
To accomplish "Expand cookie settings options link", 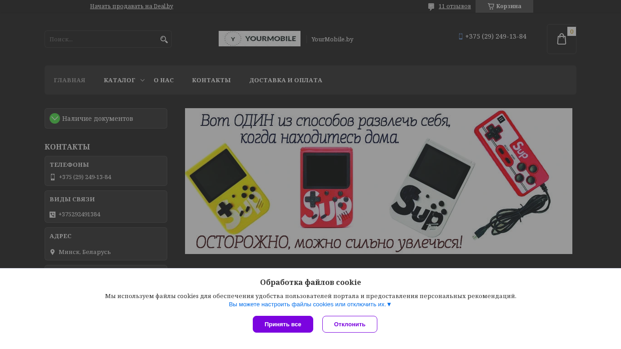I will [310, 304].
